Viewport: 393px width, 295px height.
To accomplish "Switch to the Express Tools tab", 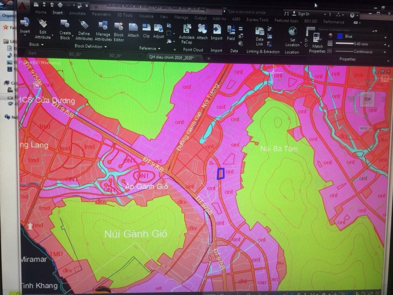I will [257, 20].
